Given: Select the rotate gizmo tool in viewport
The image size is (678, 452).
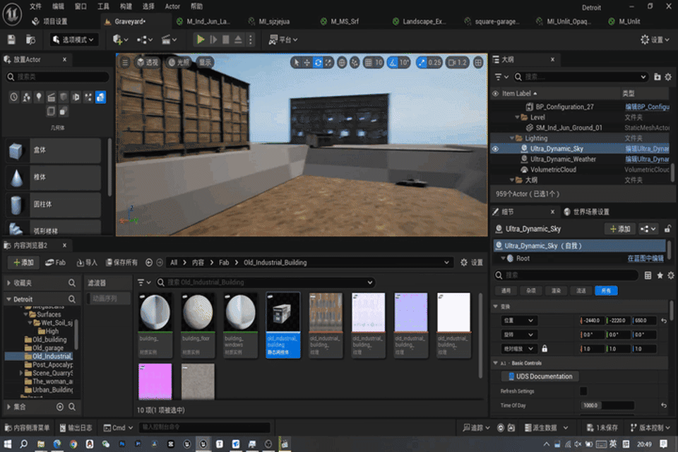Looking at the screenshot, I should (x=318, y=63).
